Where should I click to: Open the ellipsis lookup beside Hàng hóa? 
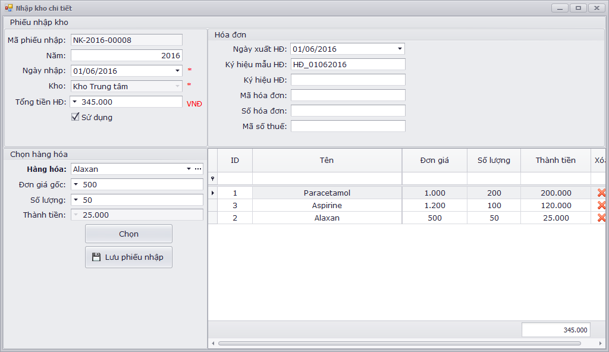point(198,169)
